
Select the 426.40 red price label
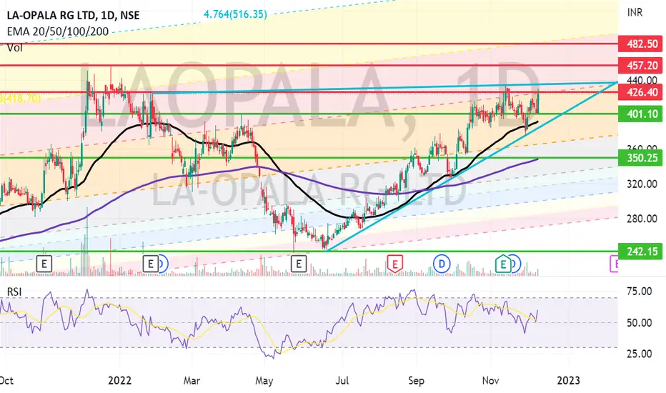click(640, 92)
